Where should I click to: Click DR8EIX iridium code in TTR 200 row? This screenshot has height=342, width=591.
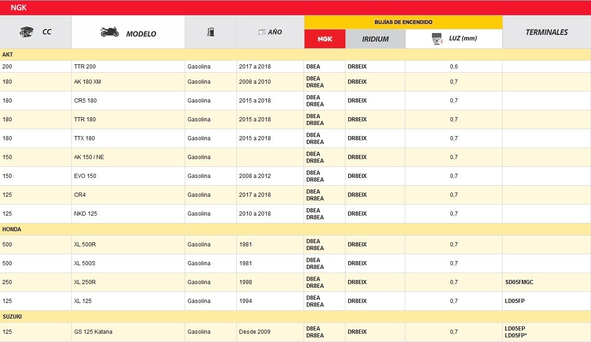[x=357, y=67]
